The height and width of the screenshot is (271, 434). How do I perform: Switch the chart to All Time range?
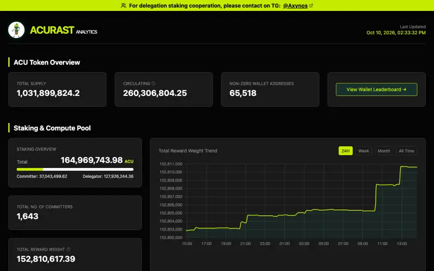(x=406, y=151)
